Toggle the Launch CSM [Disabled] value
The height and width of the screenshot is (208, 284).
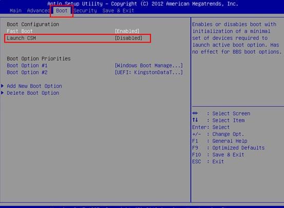coord(128,38)
